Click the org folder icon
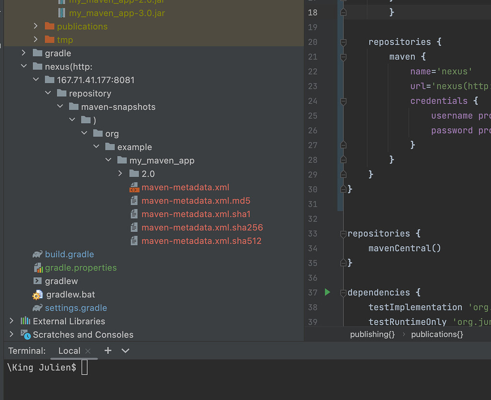Image resolution: width=491 pixels, height=400 pixels. click(x=98, y=134)
